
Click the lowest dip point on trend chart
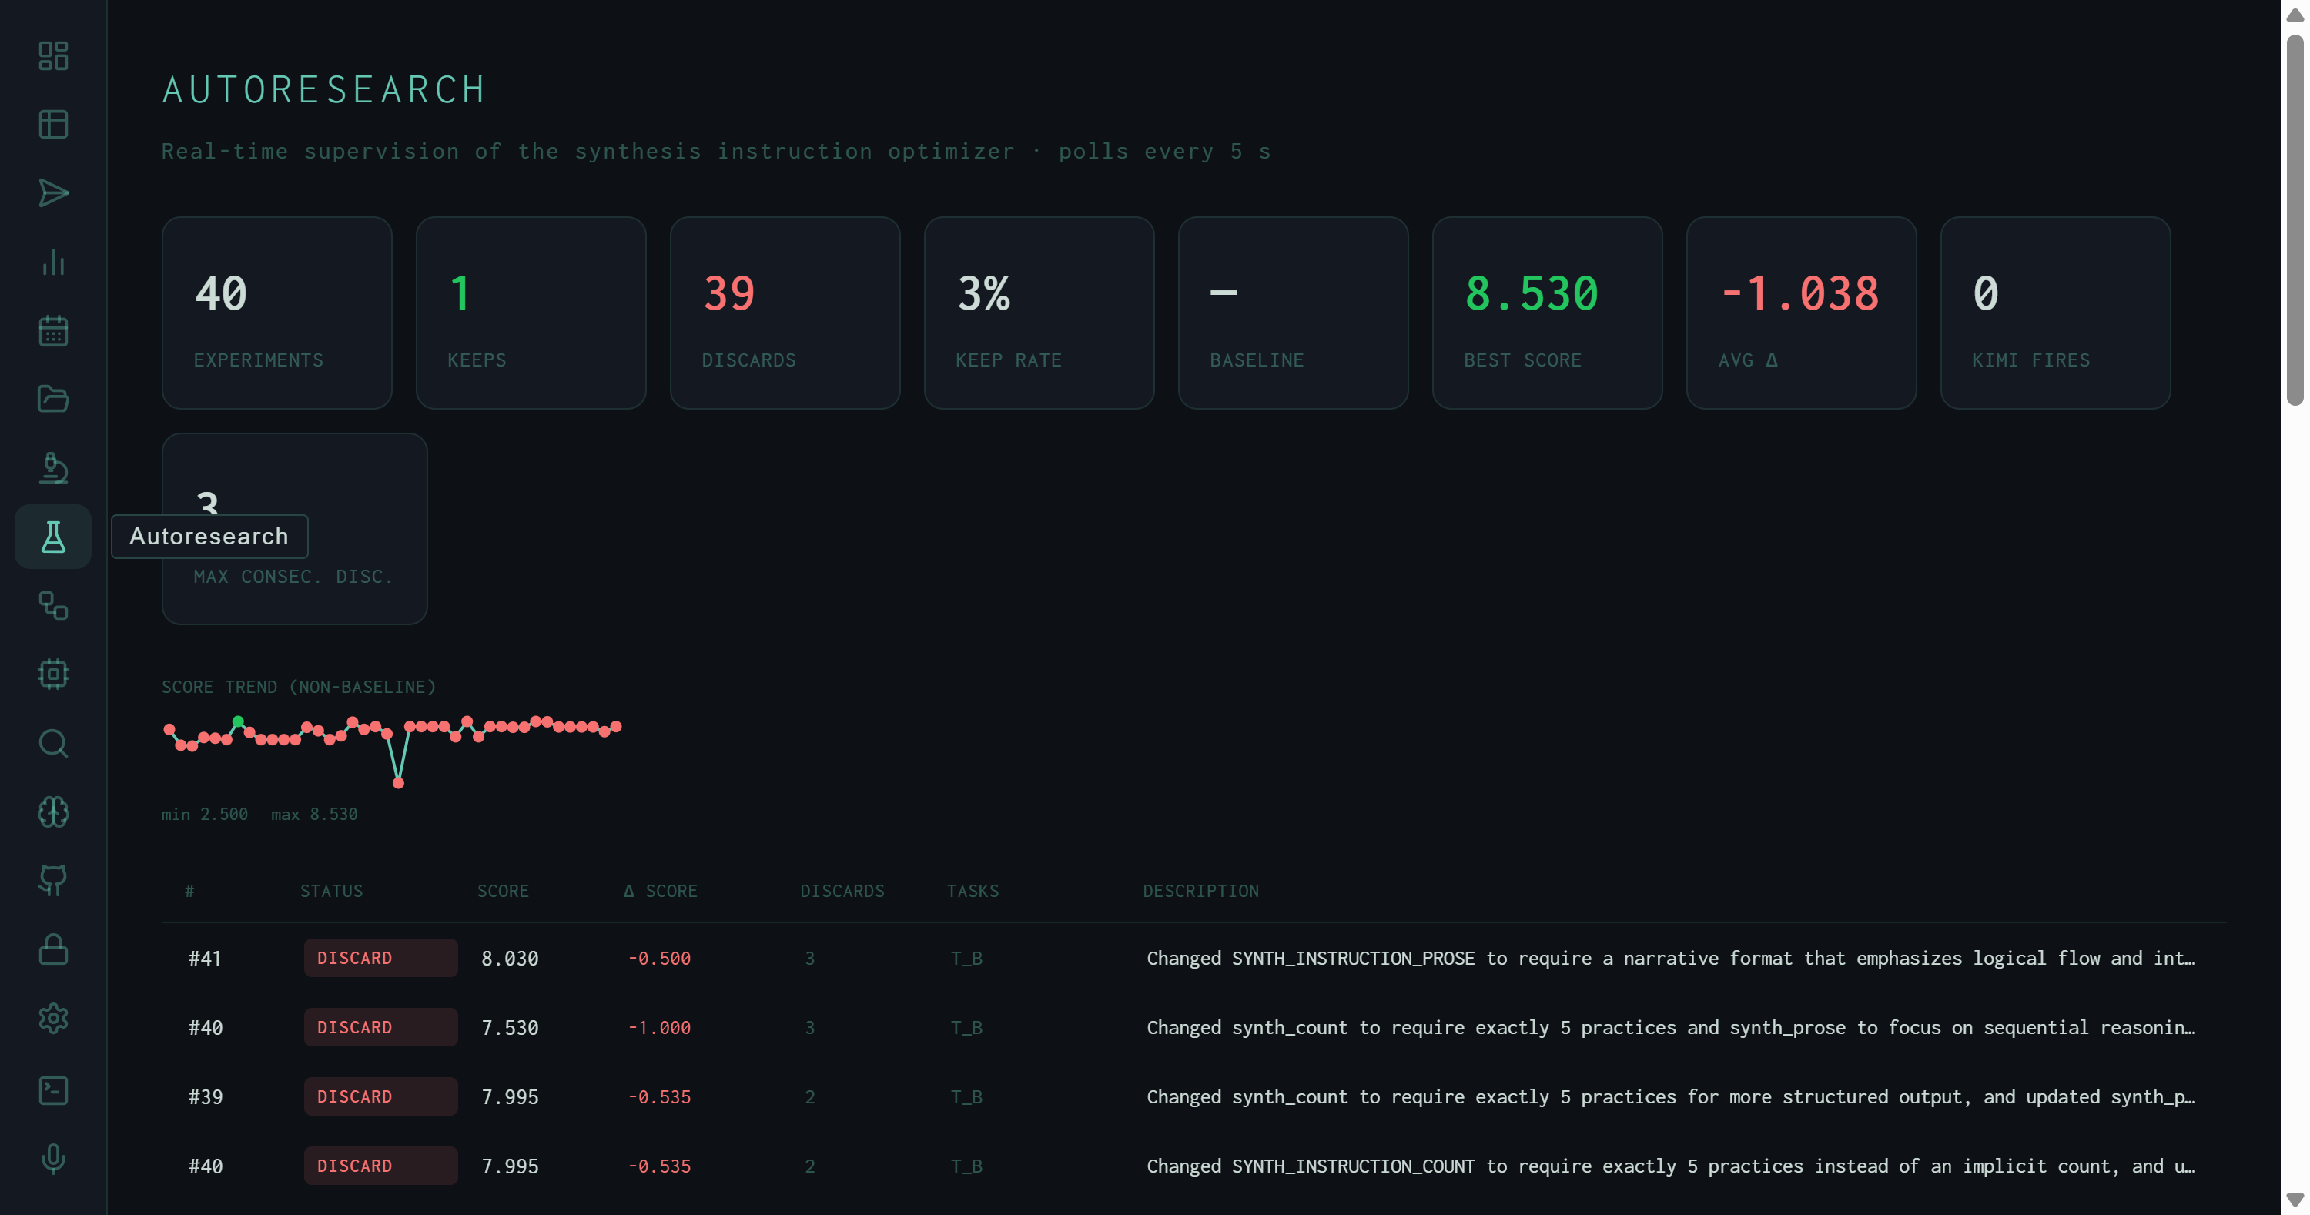pos(398,783)
